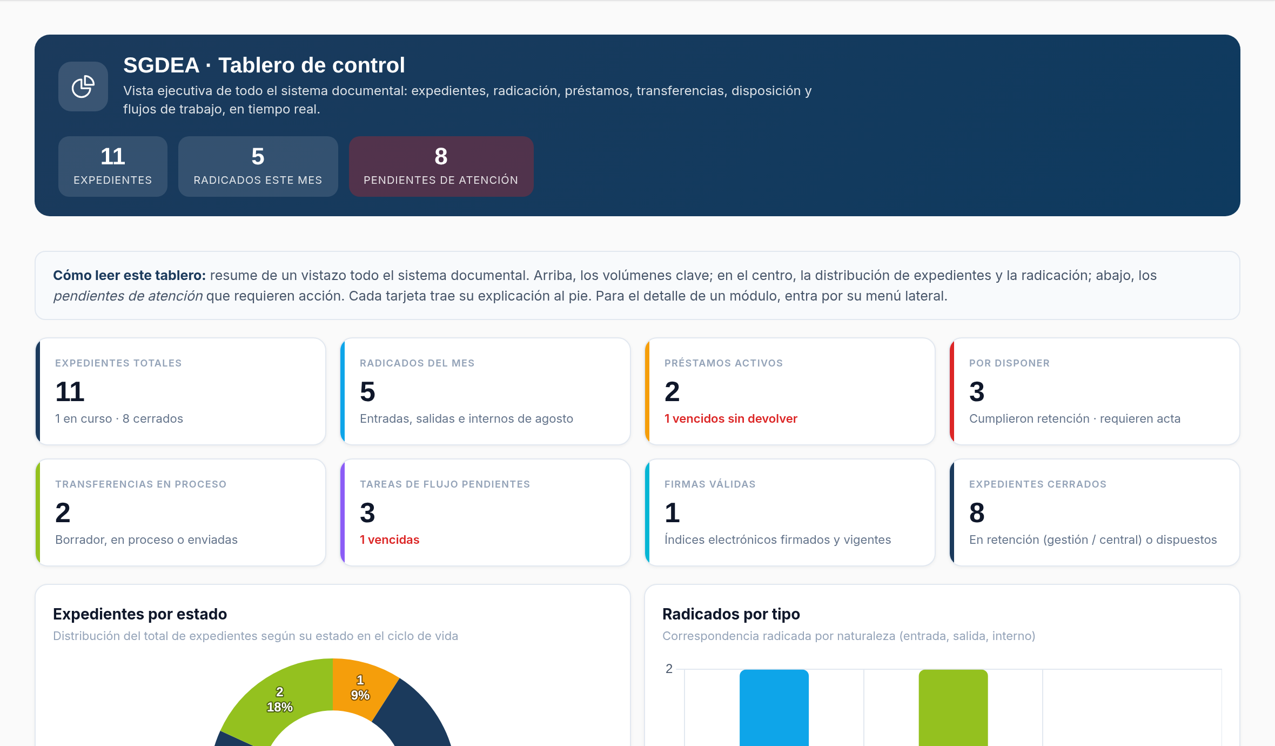Open the Pendientes de atención badge
Viewport: 1275px width, 746px height.
441,166
